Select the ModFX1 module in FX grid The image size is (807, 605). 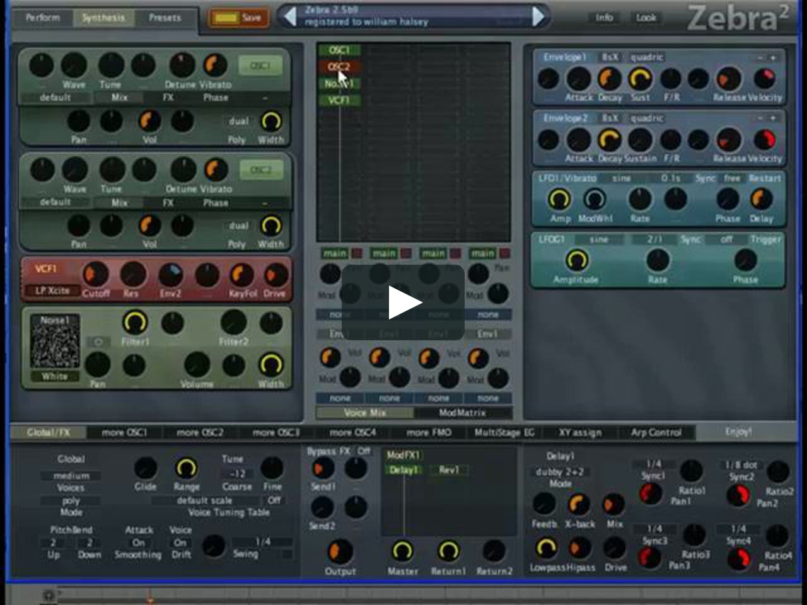pos(403,455)
